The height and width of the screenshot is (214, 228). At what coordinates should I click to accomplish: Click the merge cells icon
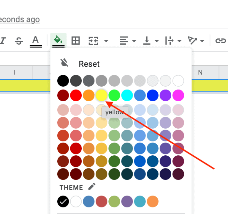click(93, 41)
